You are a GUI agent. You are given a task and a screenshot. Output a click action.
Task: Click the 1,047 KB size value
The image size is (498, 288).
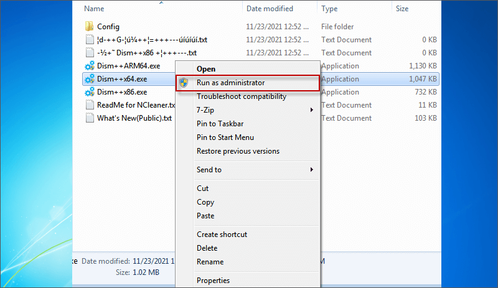tap(423, 79)
